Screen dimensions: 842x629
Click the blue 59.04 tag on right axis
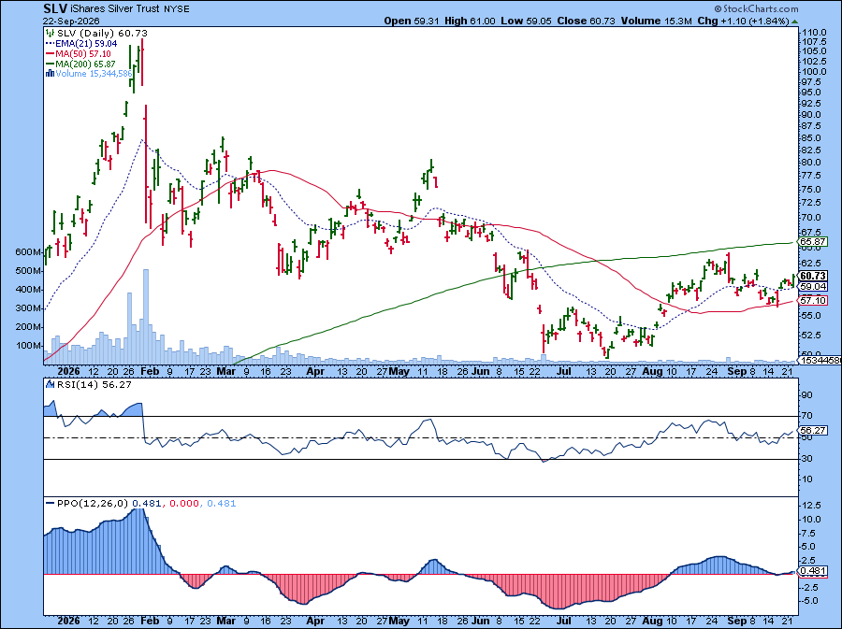(x=813, y=286)
